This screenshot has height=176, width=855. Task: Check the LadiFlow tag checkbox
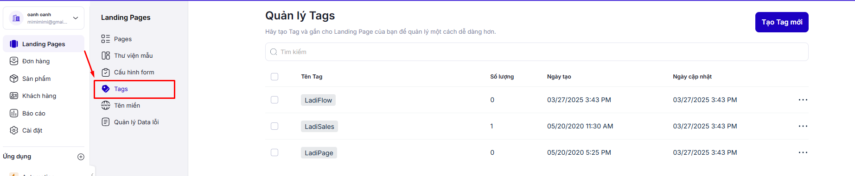[x=274, y=100]
